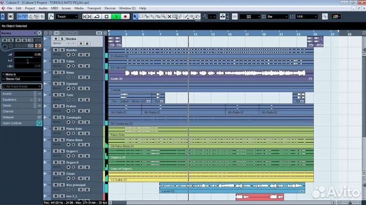This screenshot has height=205, width=366.
Task: Select the Mute X tool
Action: click(x=169, y=17)
